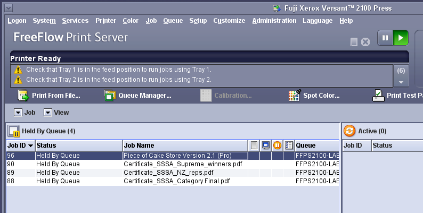
Task: Open the Administration menu
Action: pyautogui.click(x=274, y=21)
